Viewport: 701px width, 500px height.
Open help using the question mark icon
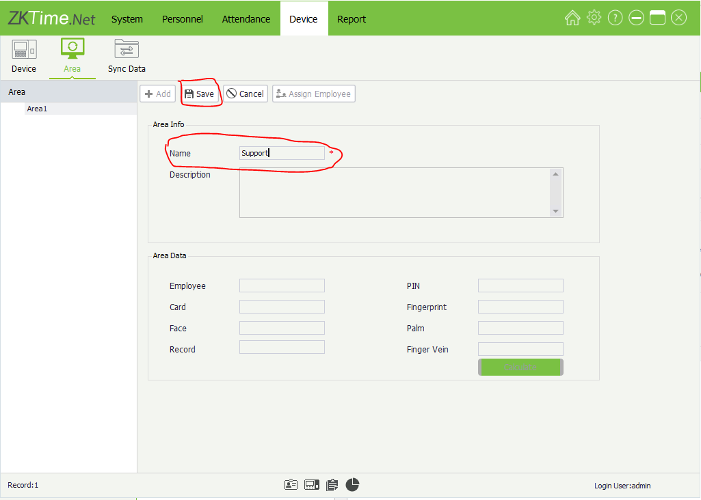(x=615, y=18)
